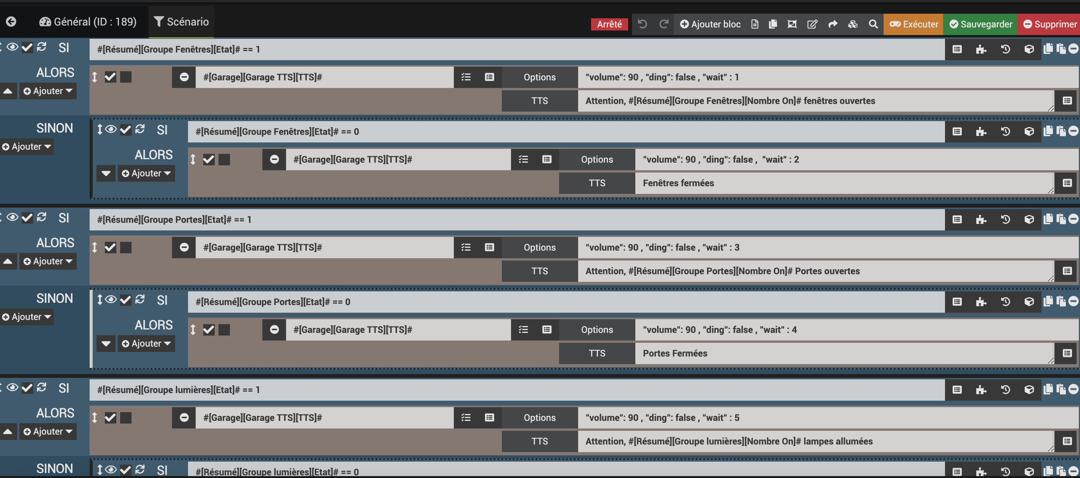
Task: Click the Arrêté status label
Action: click(x=609, y=24)
